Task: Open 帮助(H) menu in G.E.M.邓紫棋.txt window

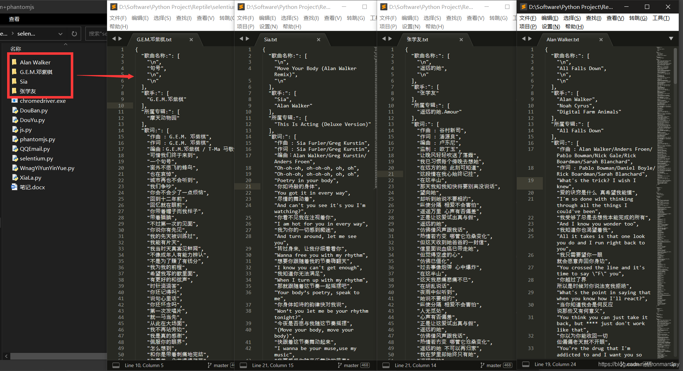Action: coord(118,27)
